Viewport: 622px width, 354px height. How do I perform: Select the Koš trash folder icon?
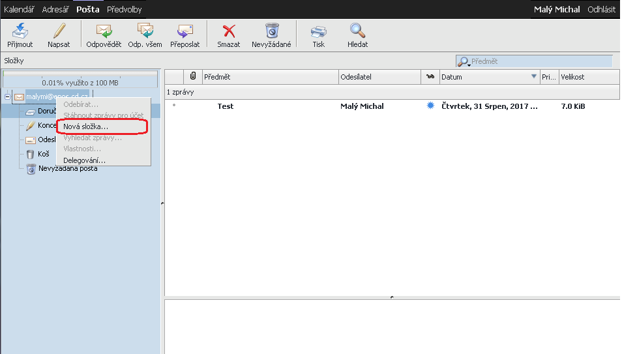click(x=30, y=154)
